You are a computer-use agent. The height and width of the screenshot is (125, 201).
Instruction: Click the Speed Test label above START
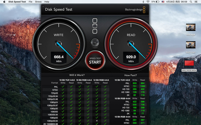(95, 58)
